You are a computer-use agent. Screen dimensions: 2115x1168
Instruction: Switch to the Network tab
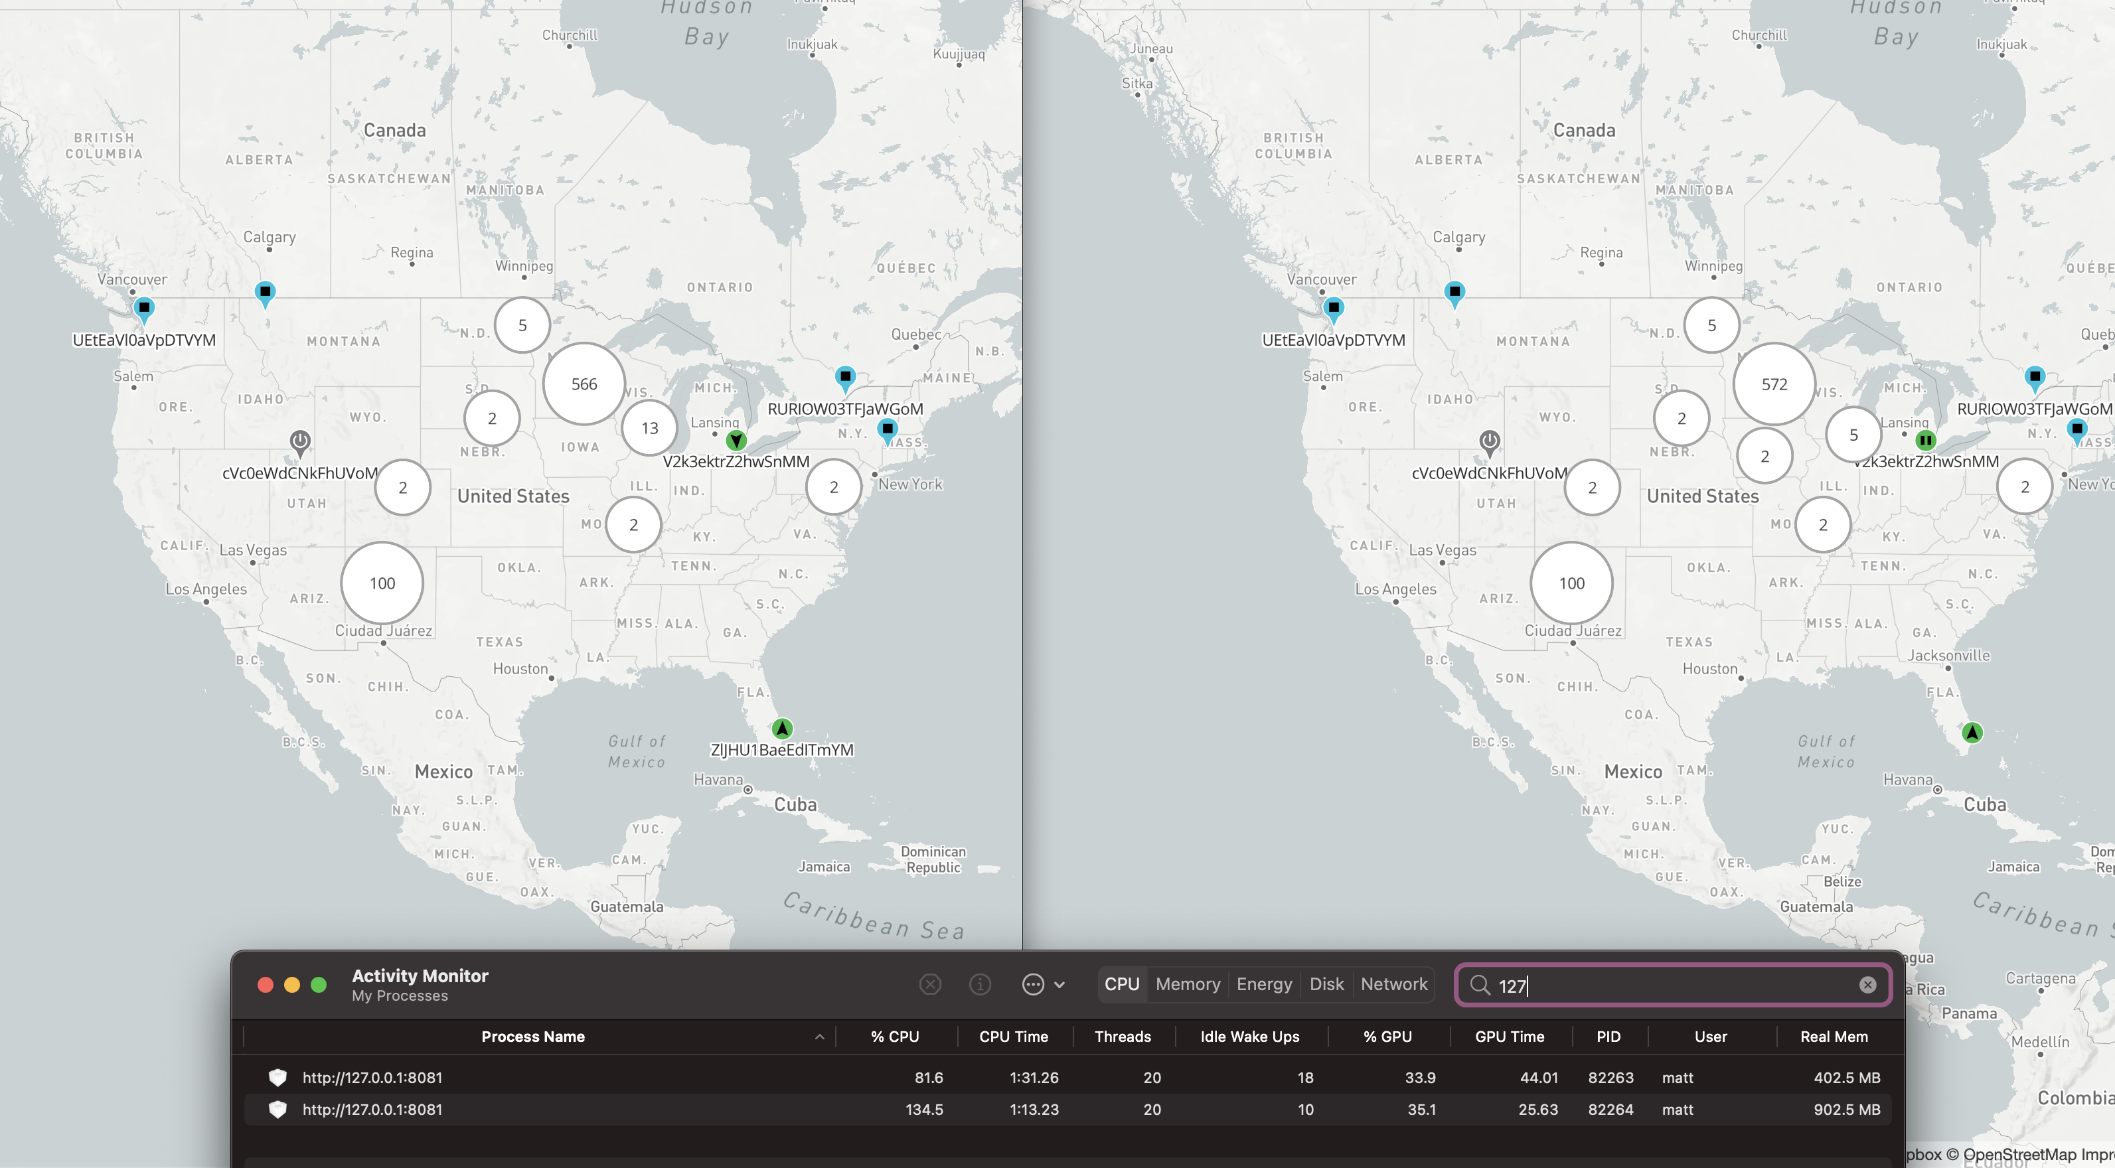point(1393,984)
